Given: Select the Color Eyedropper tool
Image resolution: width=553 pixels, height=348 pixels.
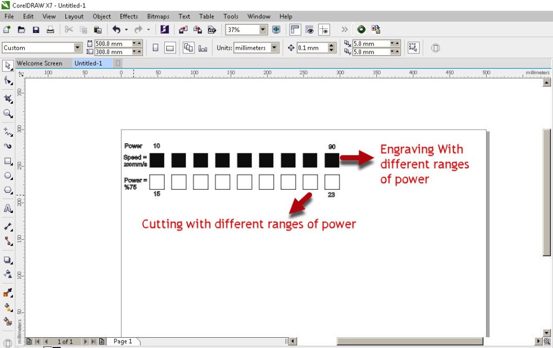Looking at the screenshot, I should point(8,292).
